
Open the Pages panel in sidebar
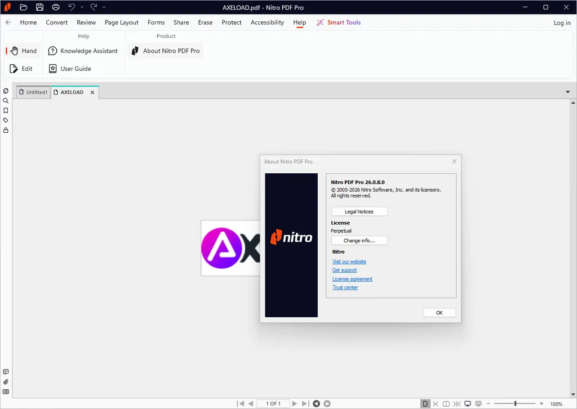pos(6,91)
